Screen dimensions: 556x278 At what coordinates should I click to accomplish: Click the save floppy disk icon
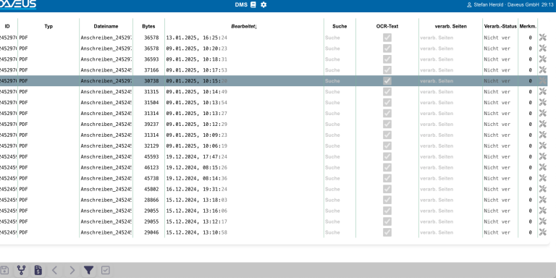point(4,271)
